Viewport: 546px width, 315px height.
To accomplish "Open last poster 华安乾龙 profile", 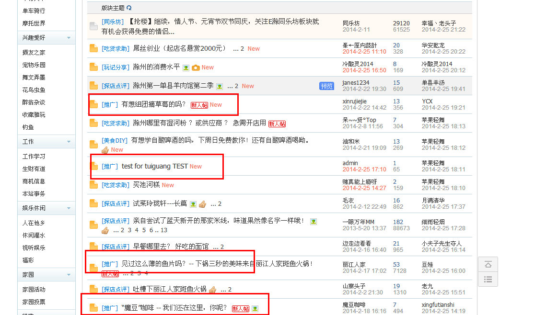I will pyautogui.click(x=433, y=45).
